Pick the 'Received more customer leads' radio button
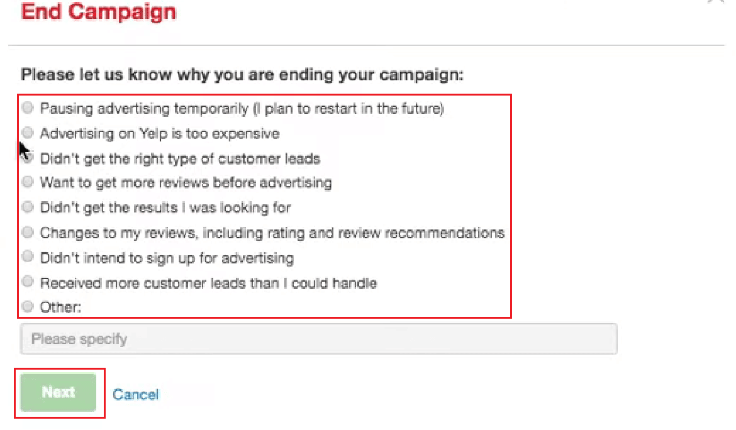This screenshot has width=736, height=430. click(x=28, y=282)
